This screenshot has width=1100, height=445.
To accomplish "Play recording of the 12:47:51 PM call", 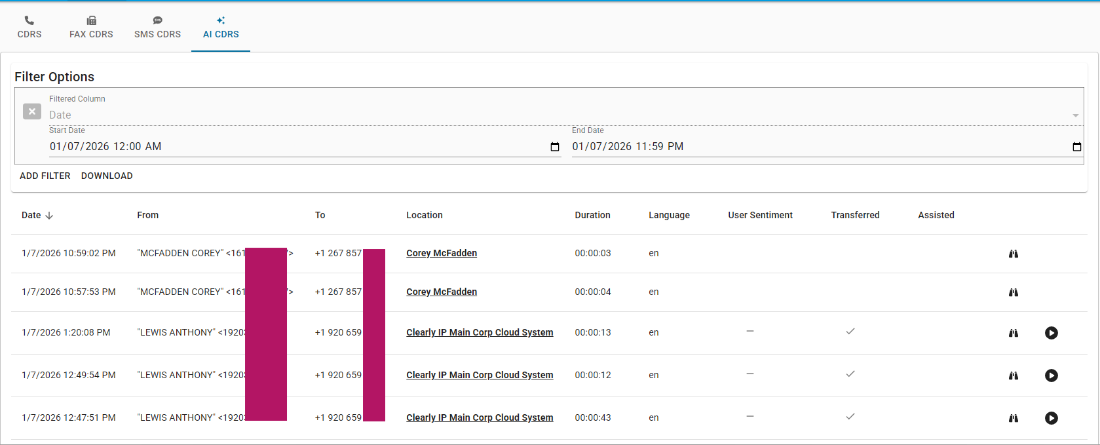I will 1051,418.
